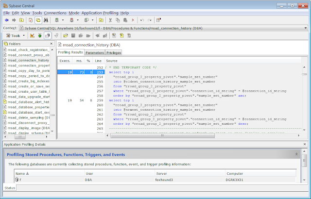Switch to Debug mode bug icon
The width and height of the screenshot is (311, 199).
pyautogui.click(x=40, y=35)
